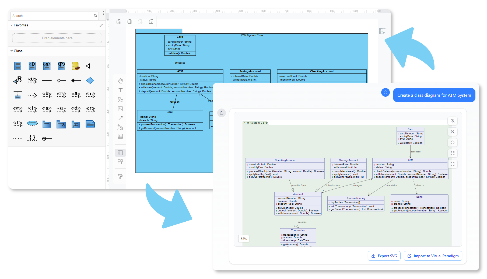Select the Text tool
This screenshot has width=487, height=279.
click(x=120, y=90)
